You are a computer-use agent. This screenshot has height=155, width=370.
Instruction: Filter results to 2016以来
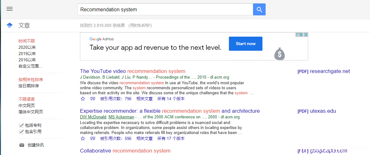[27, 60]
